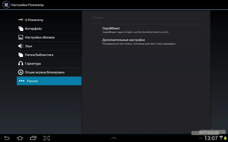Click the Настройки Poweramp title text
Viewport: 228px width, 142px height.
coord(27,5)
